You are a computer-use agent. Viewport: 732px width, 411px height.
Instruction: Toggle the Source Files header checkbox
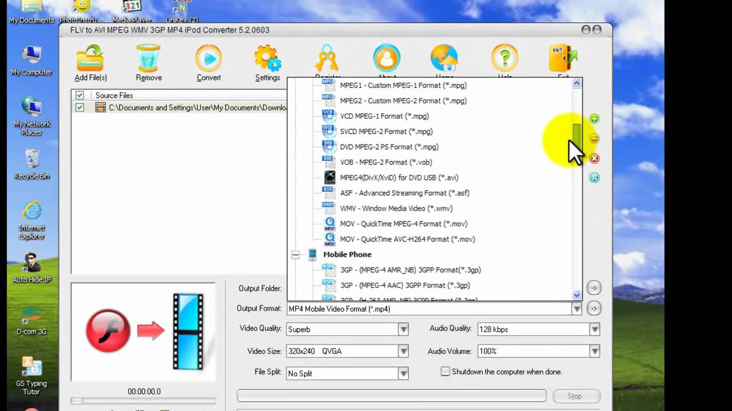pyautogui.click(x=79, y=95)
